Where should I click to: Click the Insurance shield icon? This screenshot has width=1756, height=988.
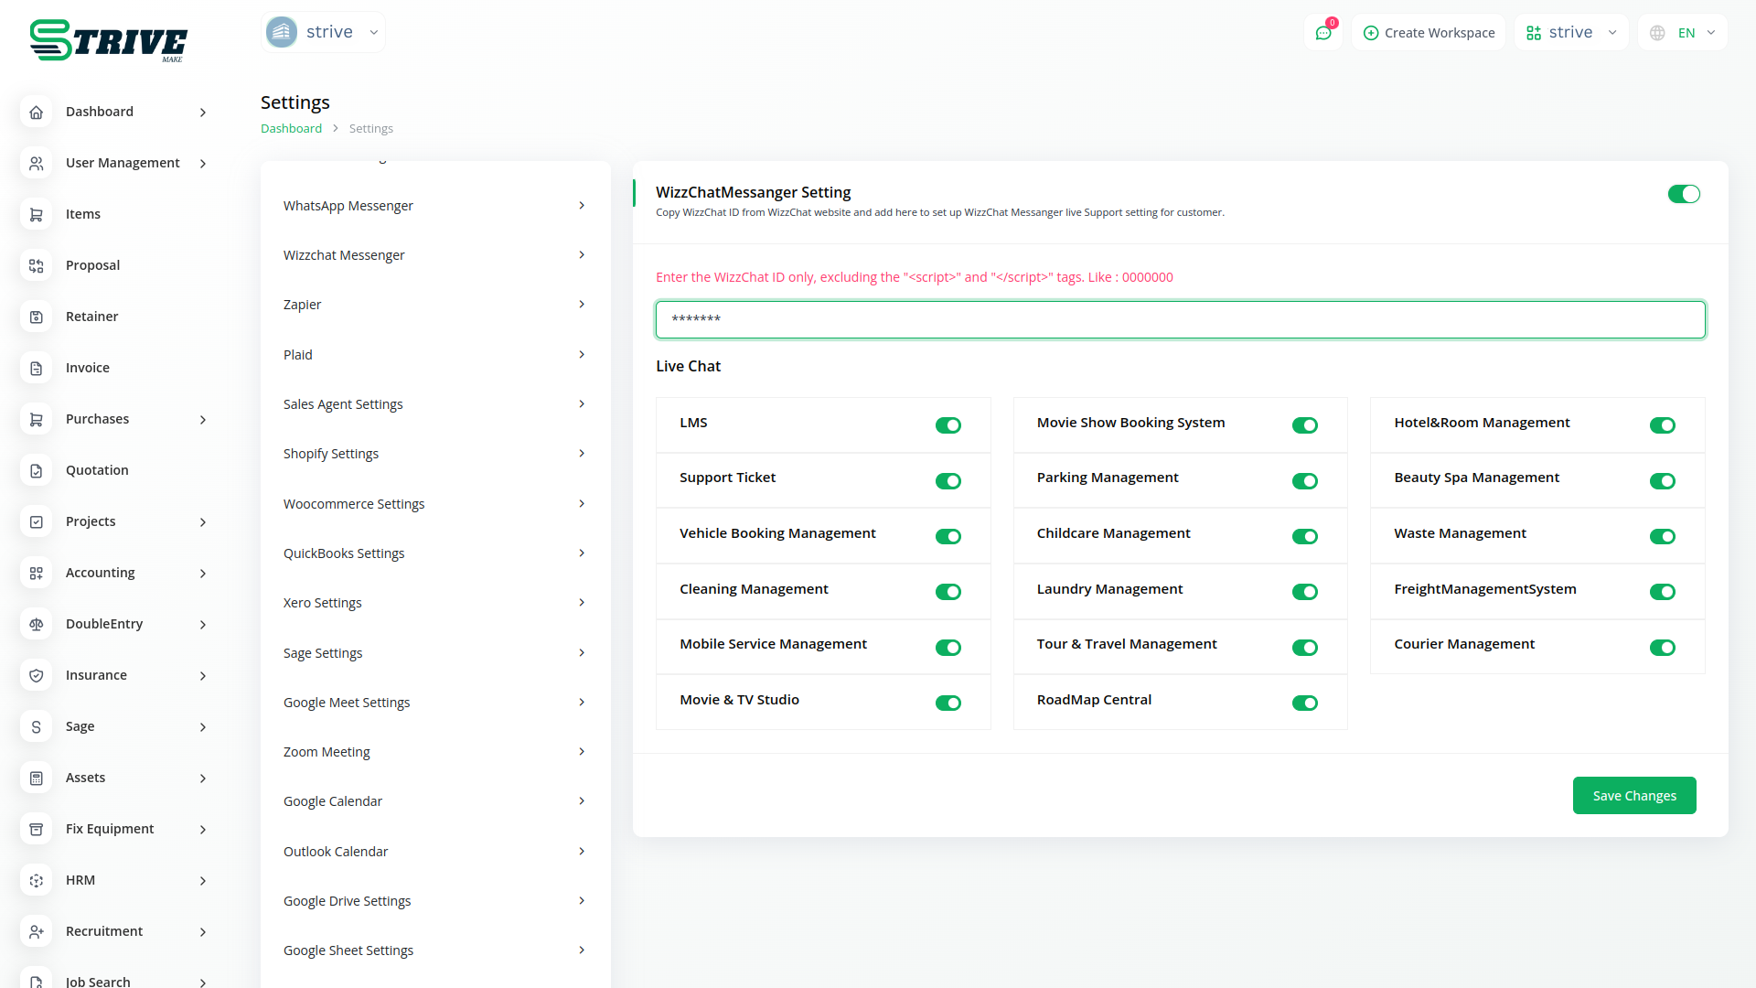[37, 675]
